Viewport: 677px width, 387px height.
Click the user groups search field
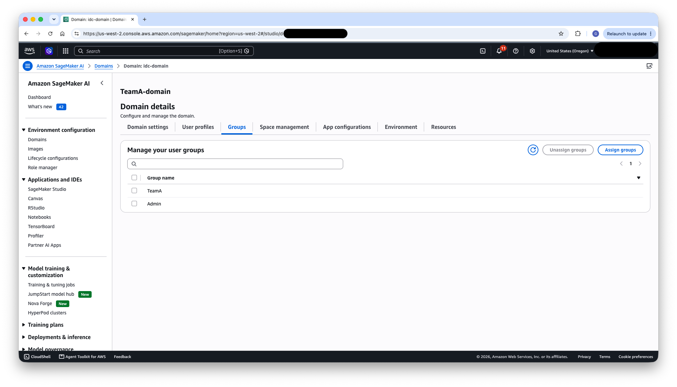click(x=235, y=164)
